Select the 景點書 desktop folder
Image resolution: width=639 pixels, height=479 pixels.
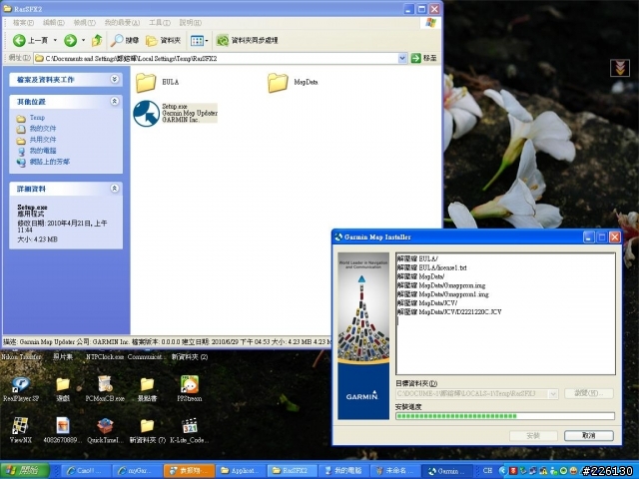(147, 389)
